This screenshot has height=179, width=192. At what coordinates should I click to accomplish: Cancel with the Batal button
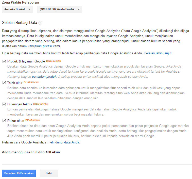49,173
